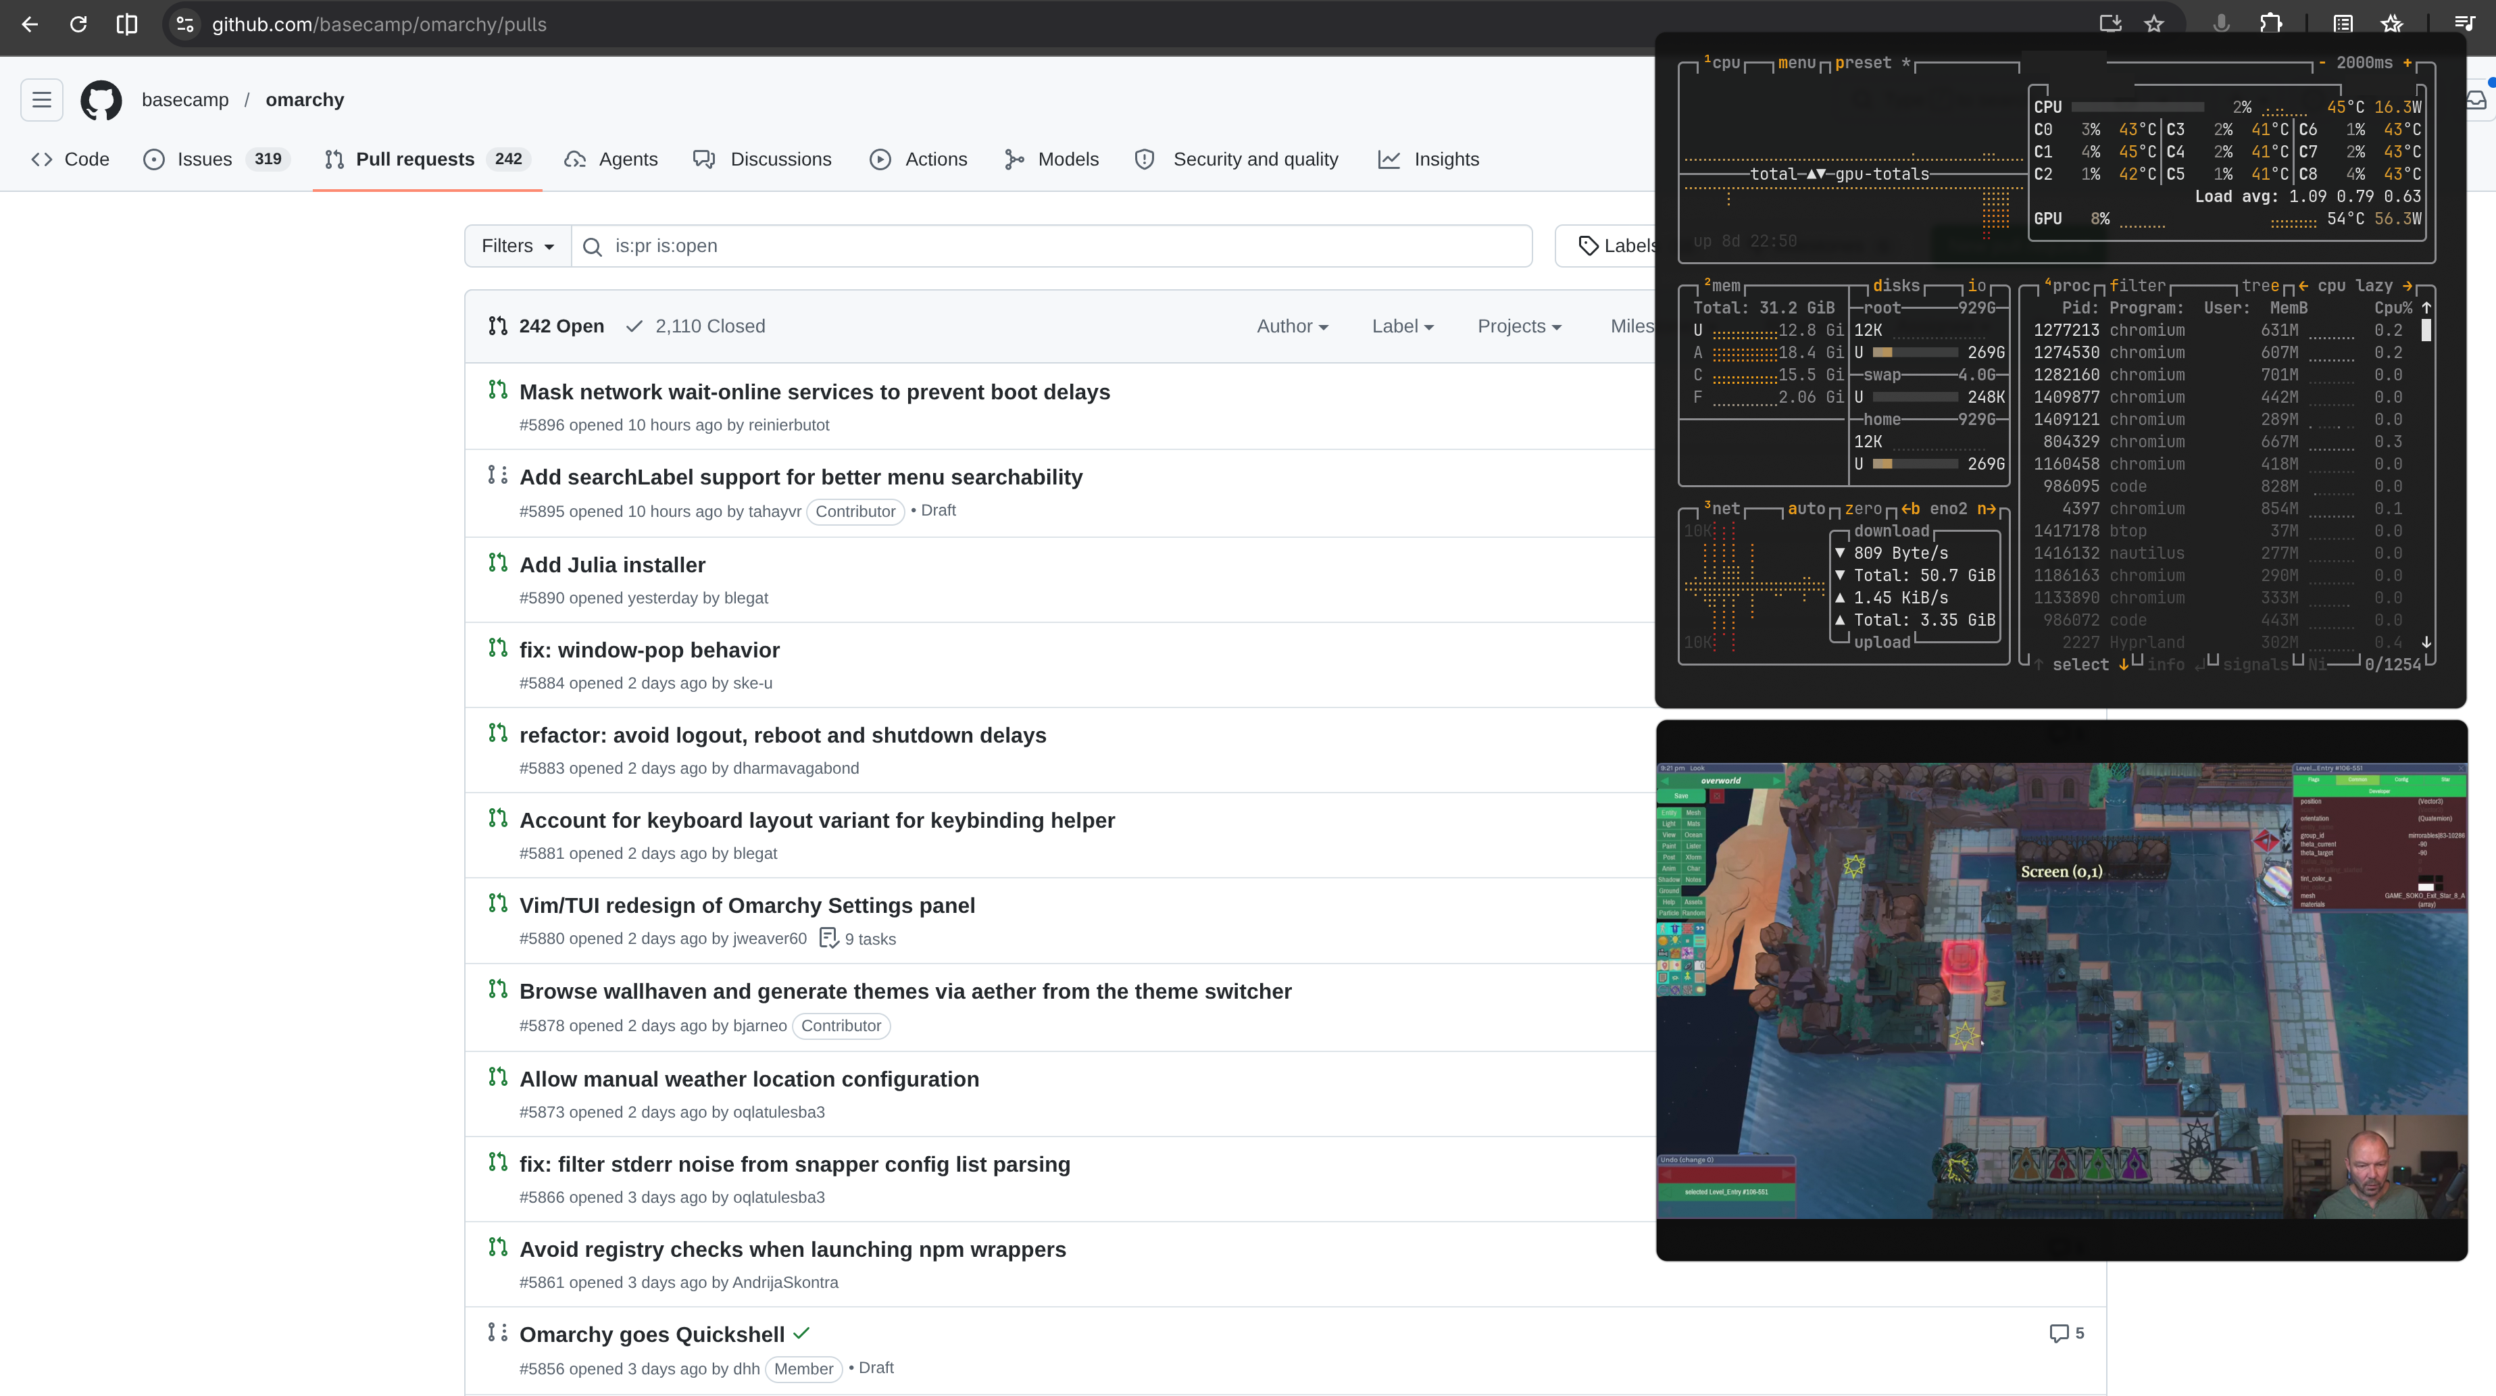
Task: Click signals in btop proc footer
Action: (2255, 665)
